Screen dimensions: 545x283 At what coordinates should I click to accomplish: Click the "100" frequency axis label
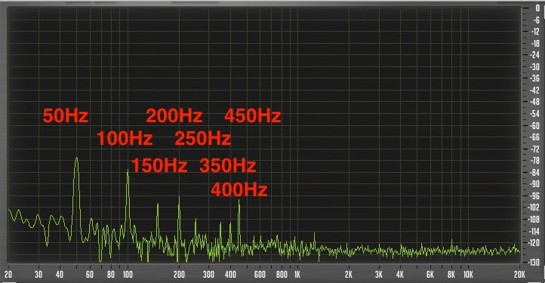(128, 275)
